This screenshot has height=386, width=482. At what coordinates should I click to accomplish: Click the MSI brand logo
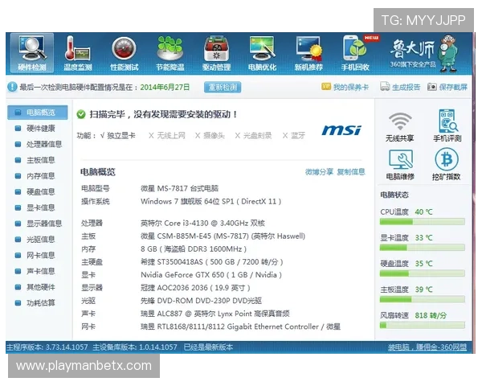pos(341,130)
